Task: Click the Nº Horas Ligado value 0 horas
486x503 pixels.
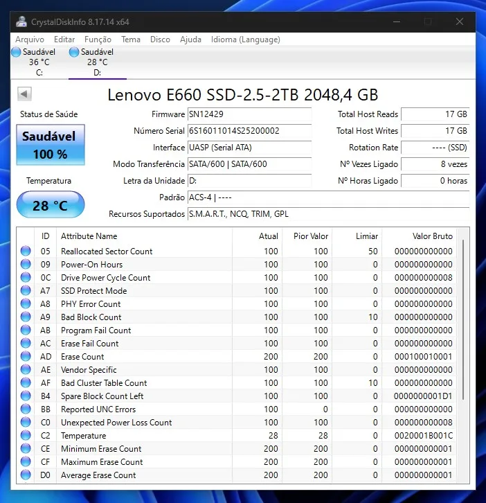Action: tap(435, 181)
